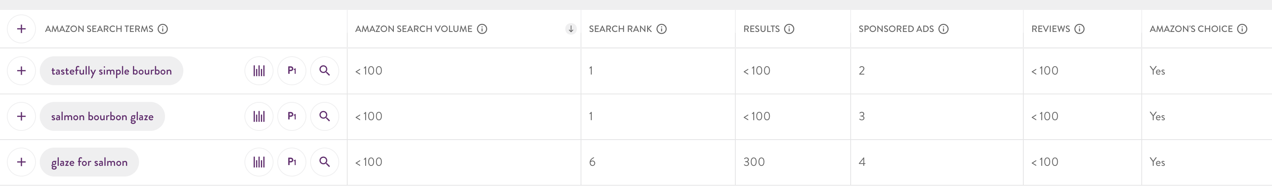Add salmon bourbon glaze with plus button
The width and height of the screenshot is (1272, 194).
[21, 116]
